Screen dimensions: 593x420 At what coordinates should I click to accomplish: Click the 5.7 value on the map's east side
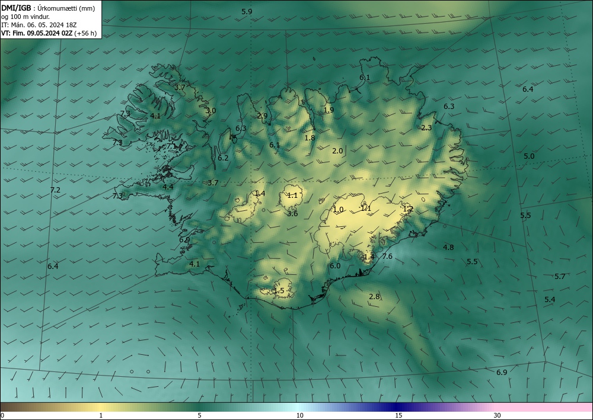[560, 277]
